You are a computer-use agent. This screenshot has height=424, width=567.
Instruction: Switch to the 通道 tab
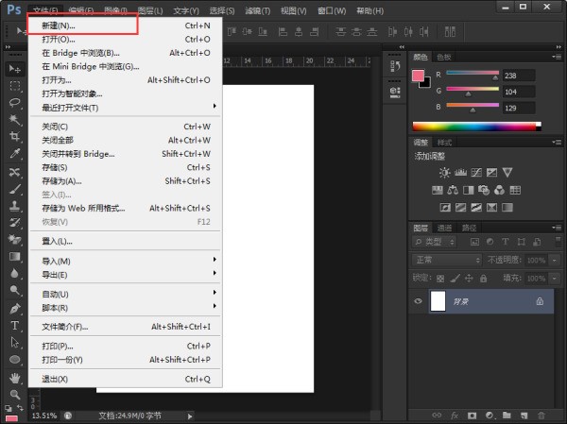[444, 228]
